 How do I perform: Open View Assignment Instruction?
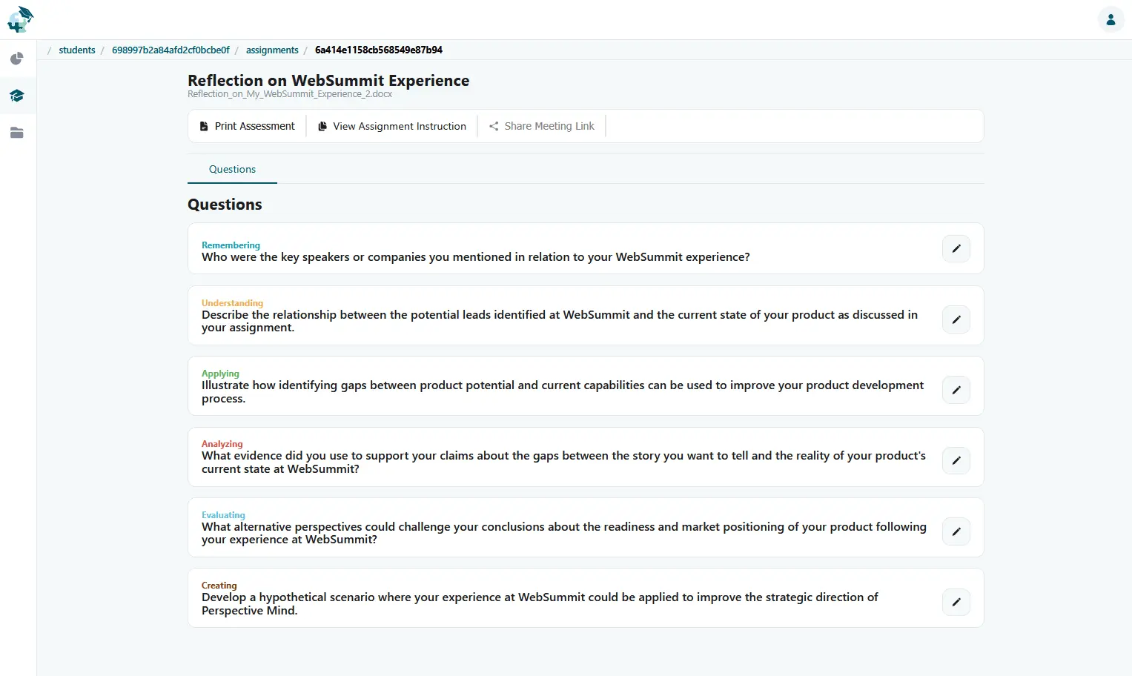(x=392, y=126)
